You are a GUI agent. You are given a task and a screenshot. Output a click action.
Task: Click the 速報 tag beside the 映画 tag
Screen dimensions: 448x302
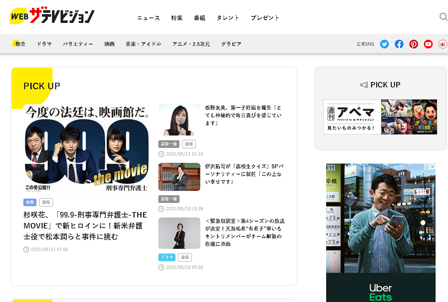(46, 203)
